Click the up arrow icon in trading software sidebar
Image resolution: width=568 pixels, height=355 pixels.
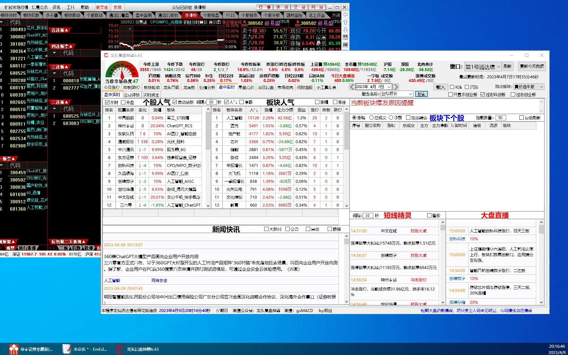[x=345, y=22]
